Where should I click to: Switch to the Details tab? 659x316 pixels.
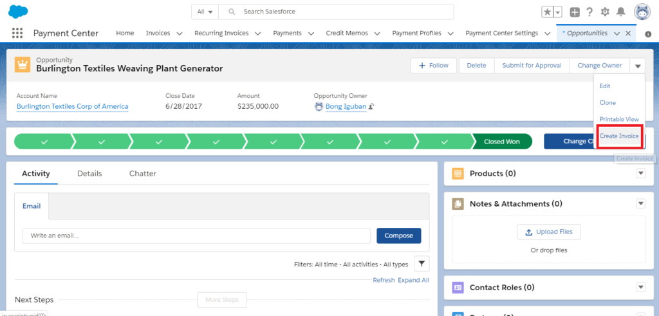(89, 174)
